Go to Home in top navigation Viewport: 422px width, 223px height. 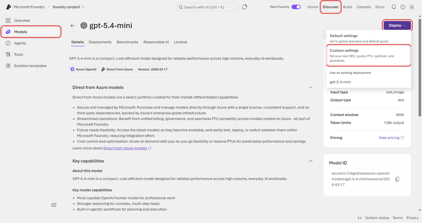point(313,7)
